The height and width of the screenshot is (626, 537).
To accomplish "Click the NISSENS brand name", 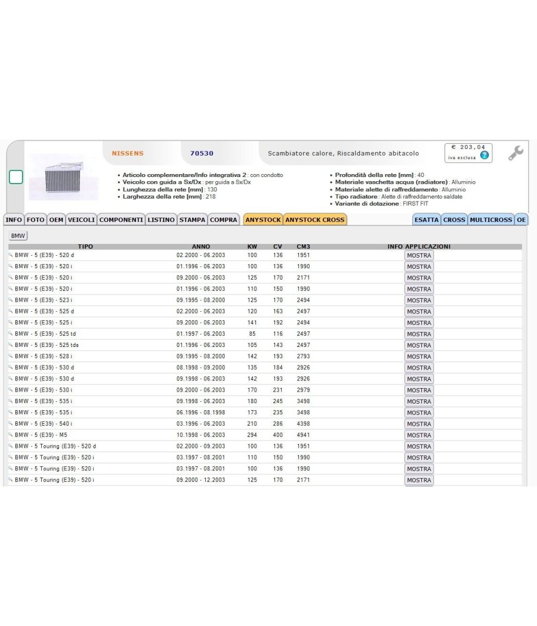I will tap(128, 153).
